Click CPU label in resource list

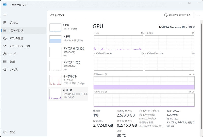[x=66, y=25]
